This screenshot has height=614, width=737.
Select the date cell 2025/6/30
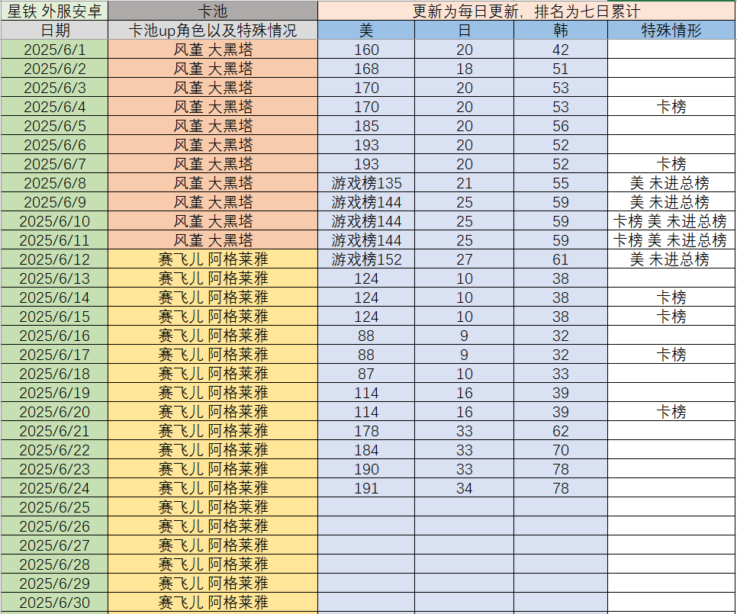[x=54, y=603]
